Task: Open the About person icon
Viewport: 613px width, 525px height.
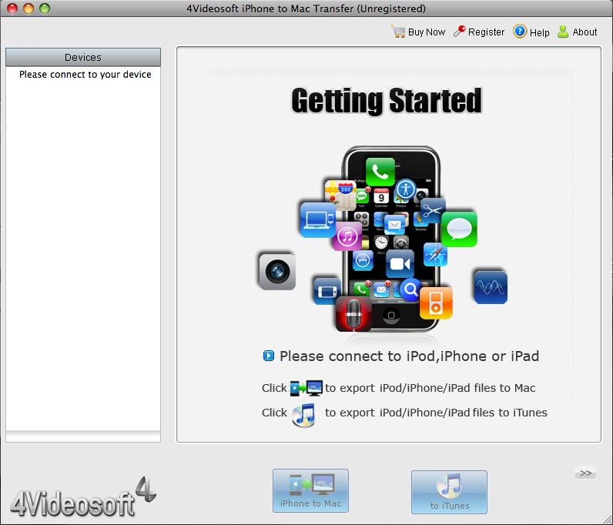Action: click(x=563, y=32)
